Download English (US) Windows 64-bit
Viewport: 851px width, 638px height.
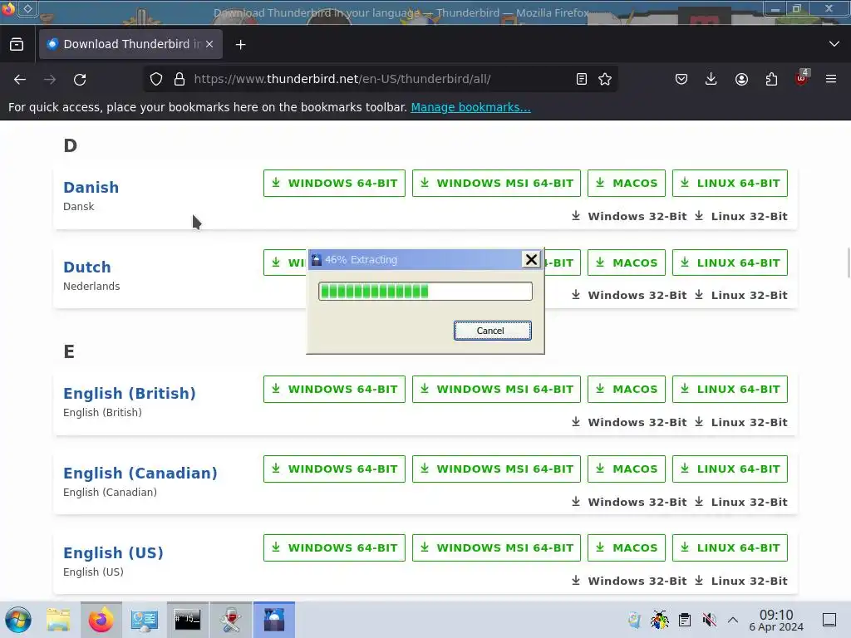click(x=334, y=548)
